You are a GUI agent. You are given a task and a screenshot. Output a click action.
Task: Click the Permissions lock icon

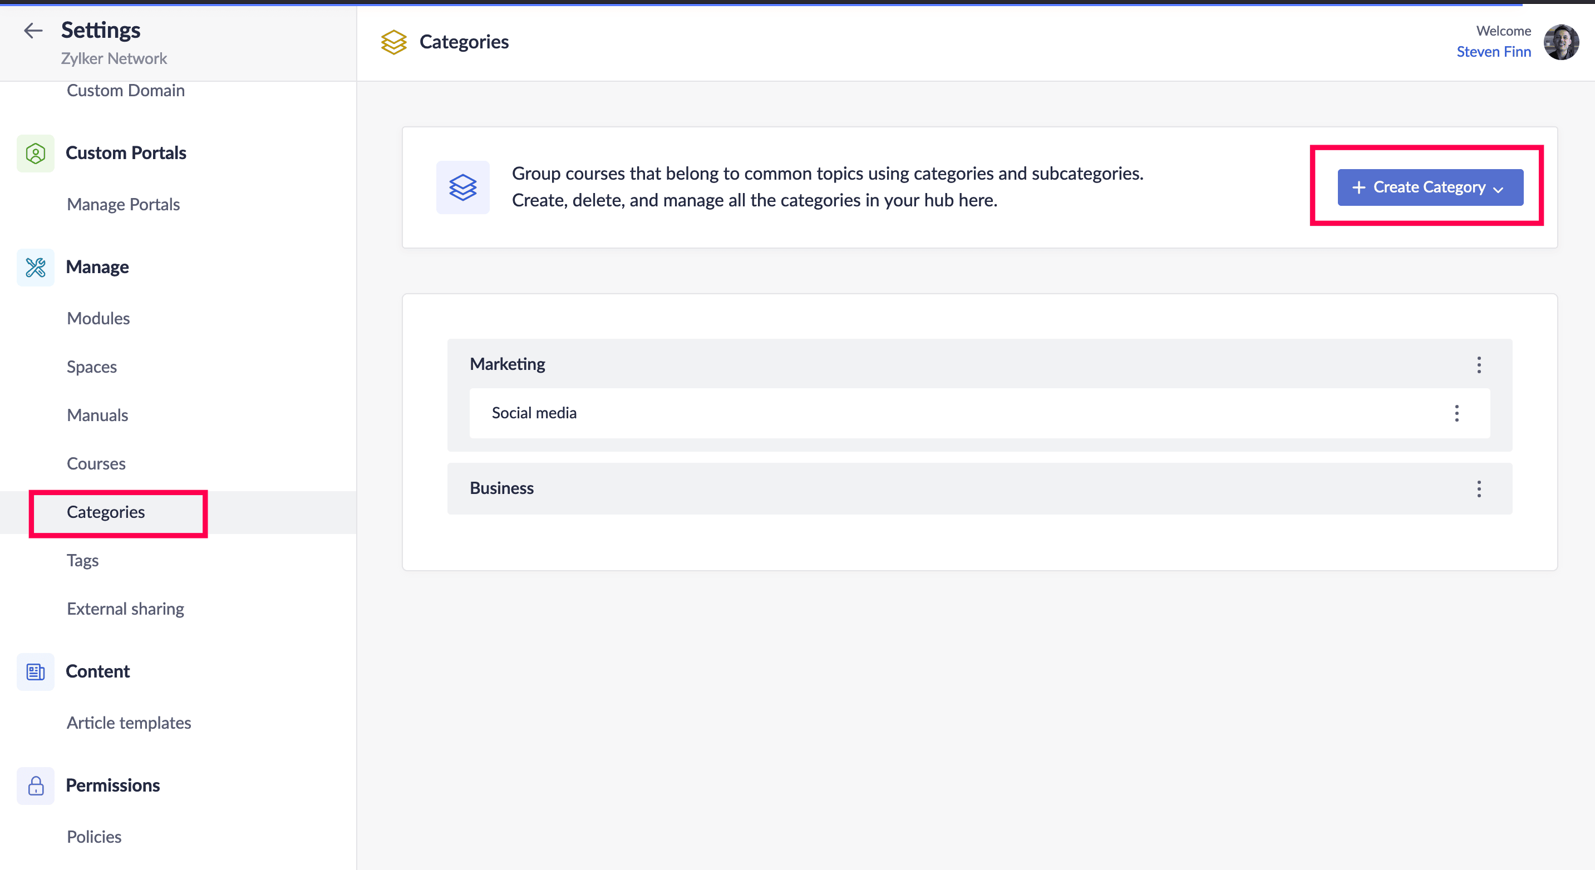(x=35, y=785)
